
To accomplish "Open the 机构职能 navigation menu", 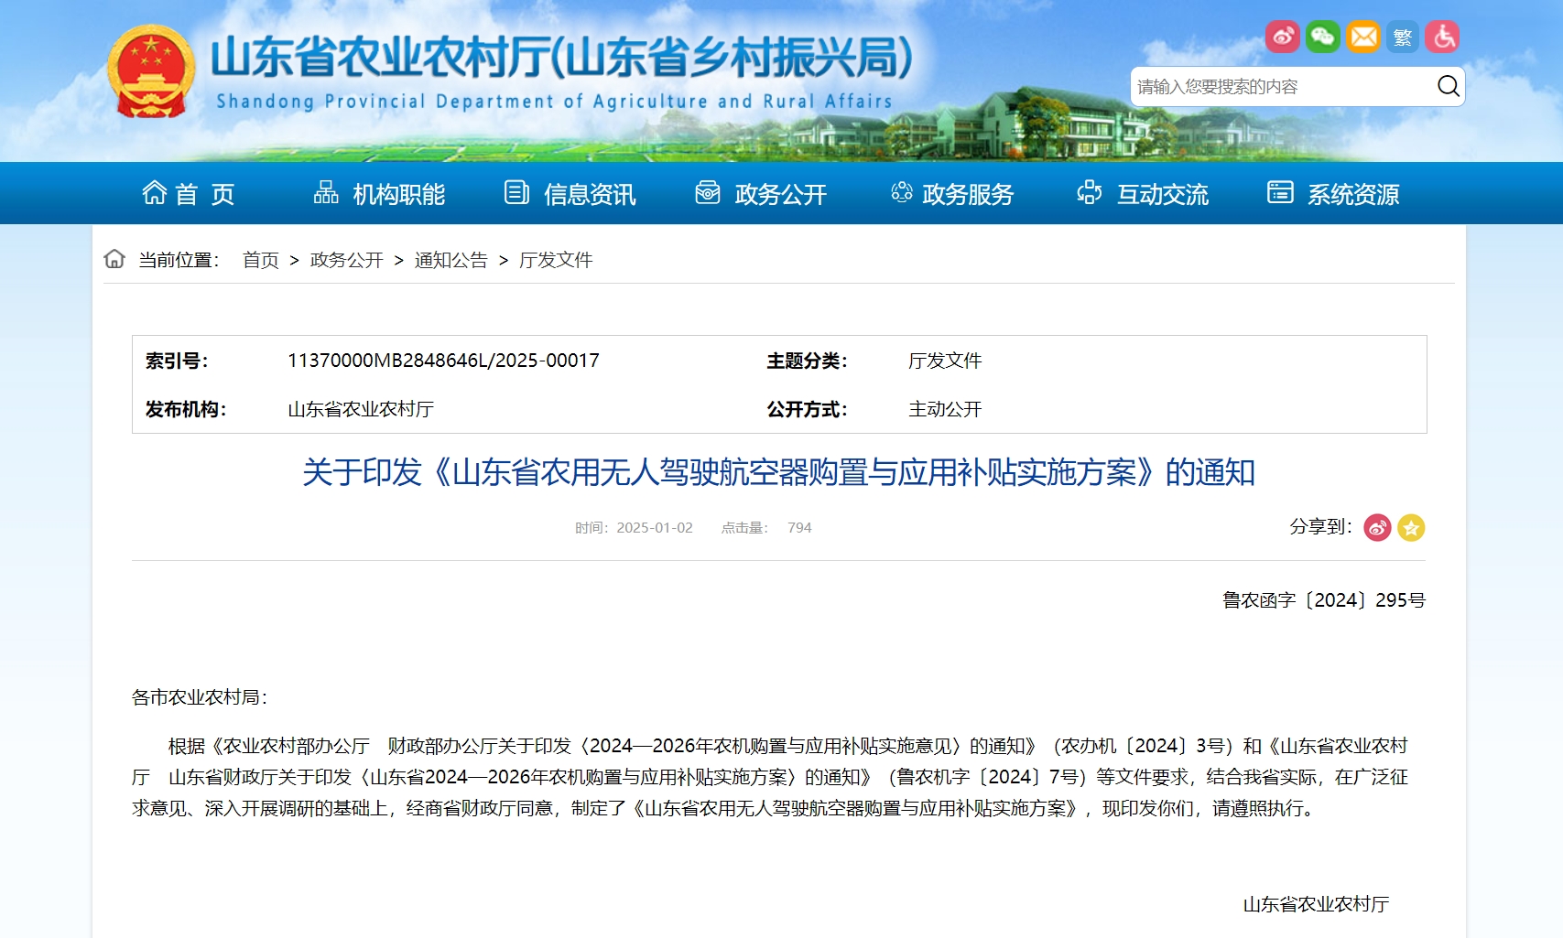I will pyautogui.click(x=379, y=194).
